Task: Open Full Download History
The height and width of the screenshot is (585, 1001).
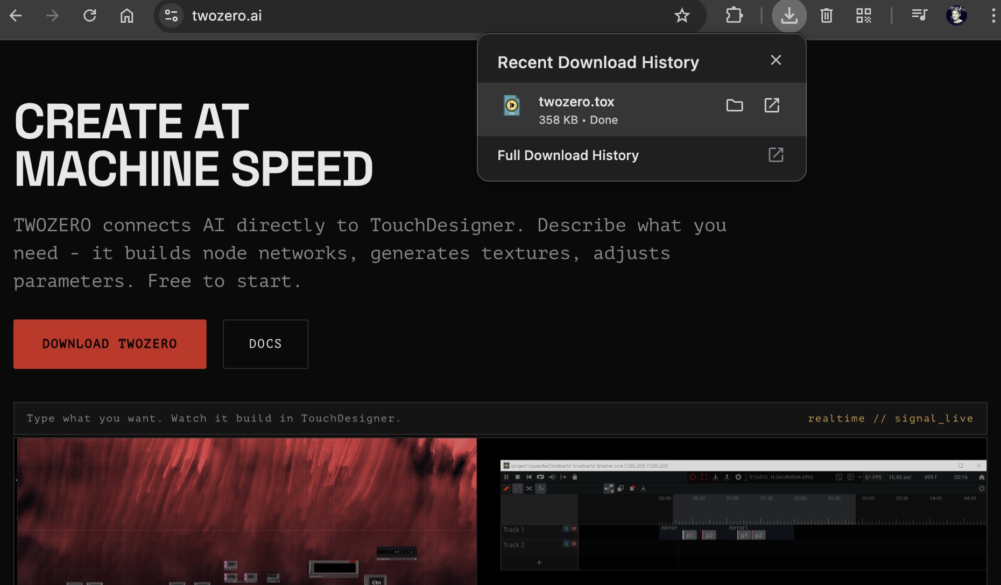Action: 567,155
